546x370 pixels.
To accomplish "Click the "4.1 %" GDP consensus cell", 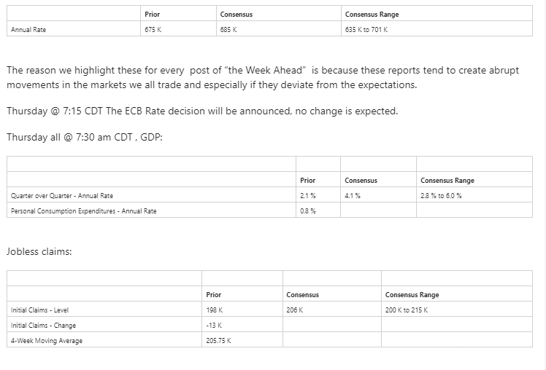I will (x=353, y=196).
